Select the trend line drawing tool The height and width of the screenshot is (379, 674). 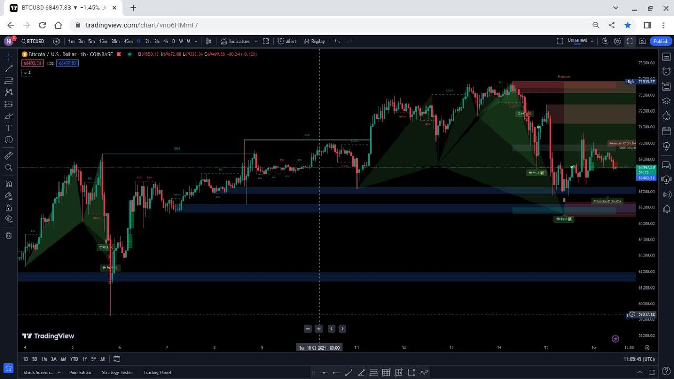(x=8, y=68)
